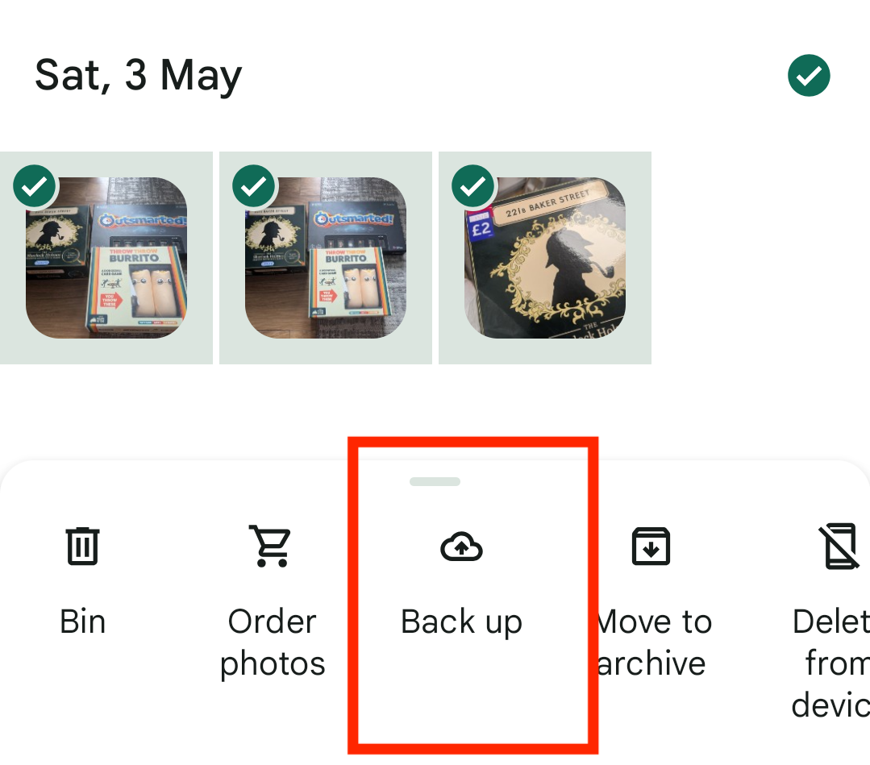Deselect the first Throw Throw Burrito photo checkmark
Viewport: 870px width, 765px height.
click(34, 186)
